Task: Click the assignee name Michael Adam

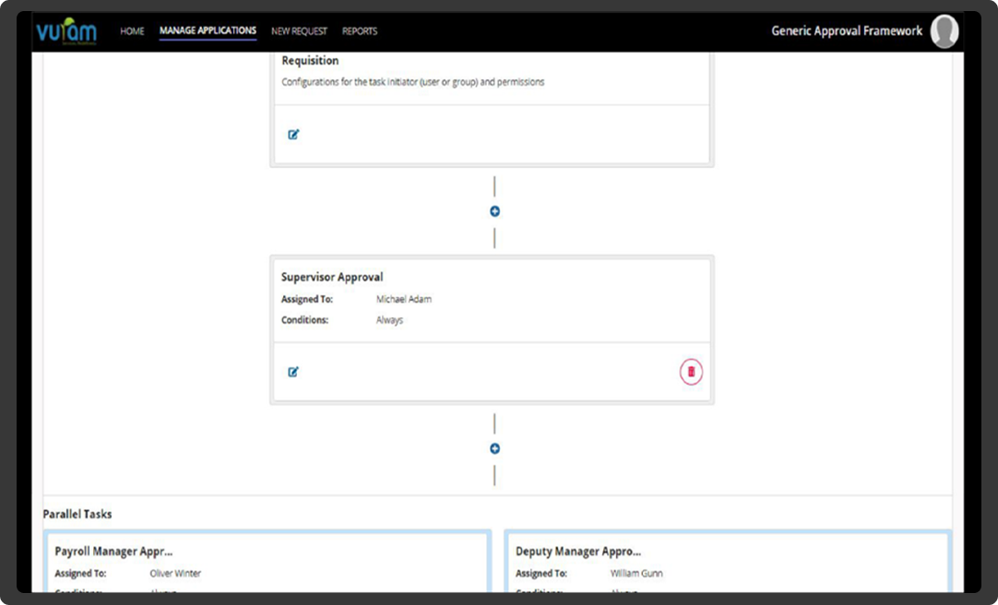Action: pyautogui.click(x=404, y=300)
